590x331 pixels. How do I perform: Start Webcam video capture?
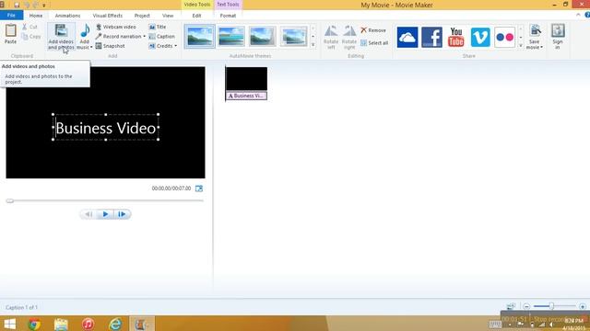click(115, 27)
